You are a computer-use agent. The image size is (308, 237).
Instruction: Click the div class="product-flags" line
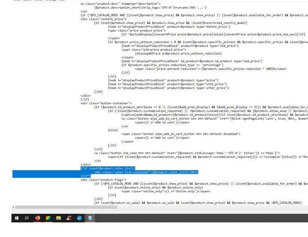pyautogui.click(x=103, y=180)
